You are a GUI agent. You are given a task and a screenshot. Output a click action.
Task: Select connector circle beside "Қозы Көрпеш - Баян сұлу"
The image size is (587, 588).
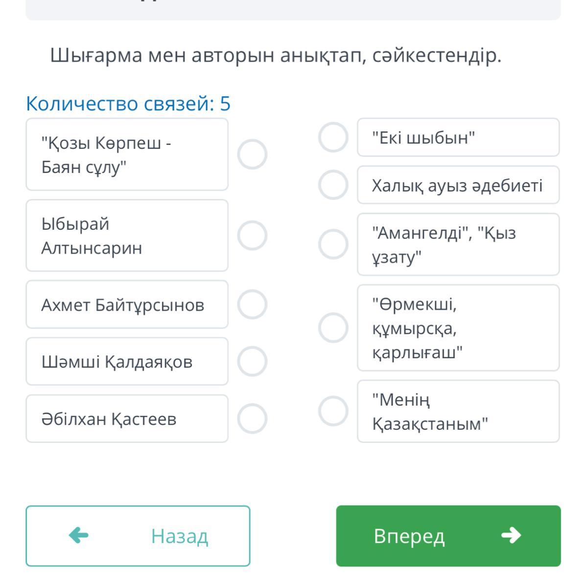(x=252, y=154)
